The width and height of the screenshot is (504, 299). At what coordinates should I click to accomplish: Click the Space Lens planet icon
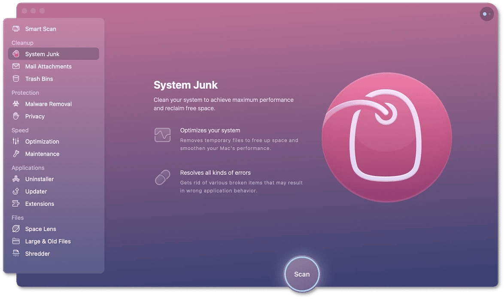(16, 229)
